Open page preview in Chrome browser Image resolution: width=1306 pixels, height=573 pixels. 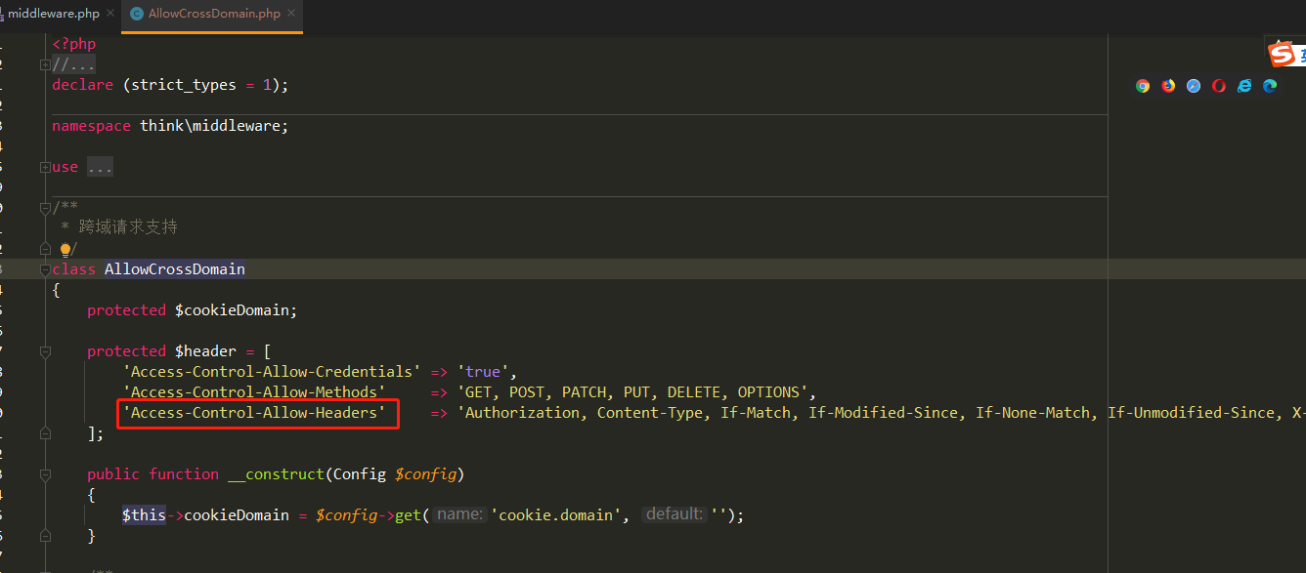[x=1142, y=86]
